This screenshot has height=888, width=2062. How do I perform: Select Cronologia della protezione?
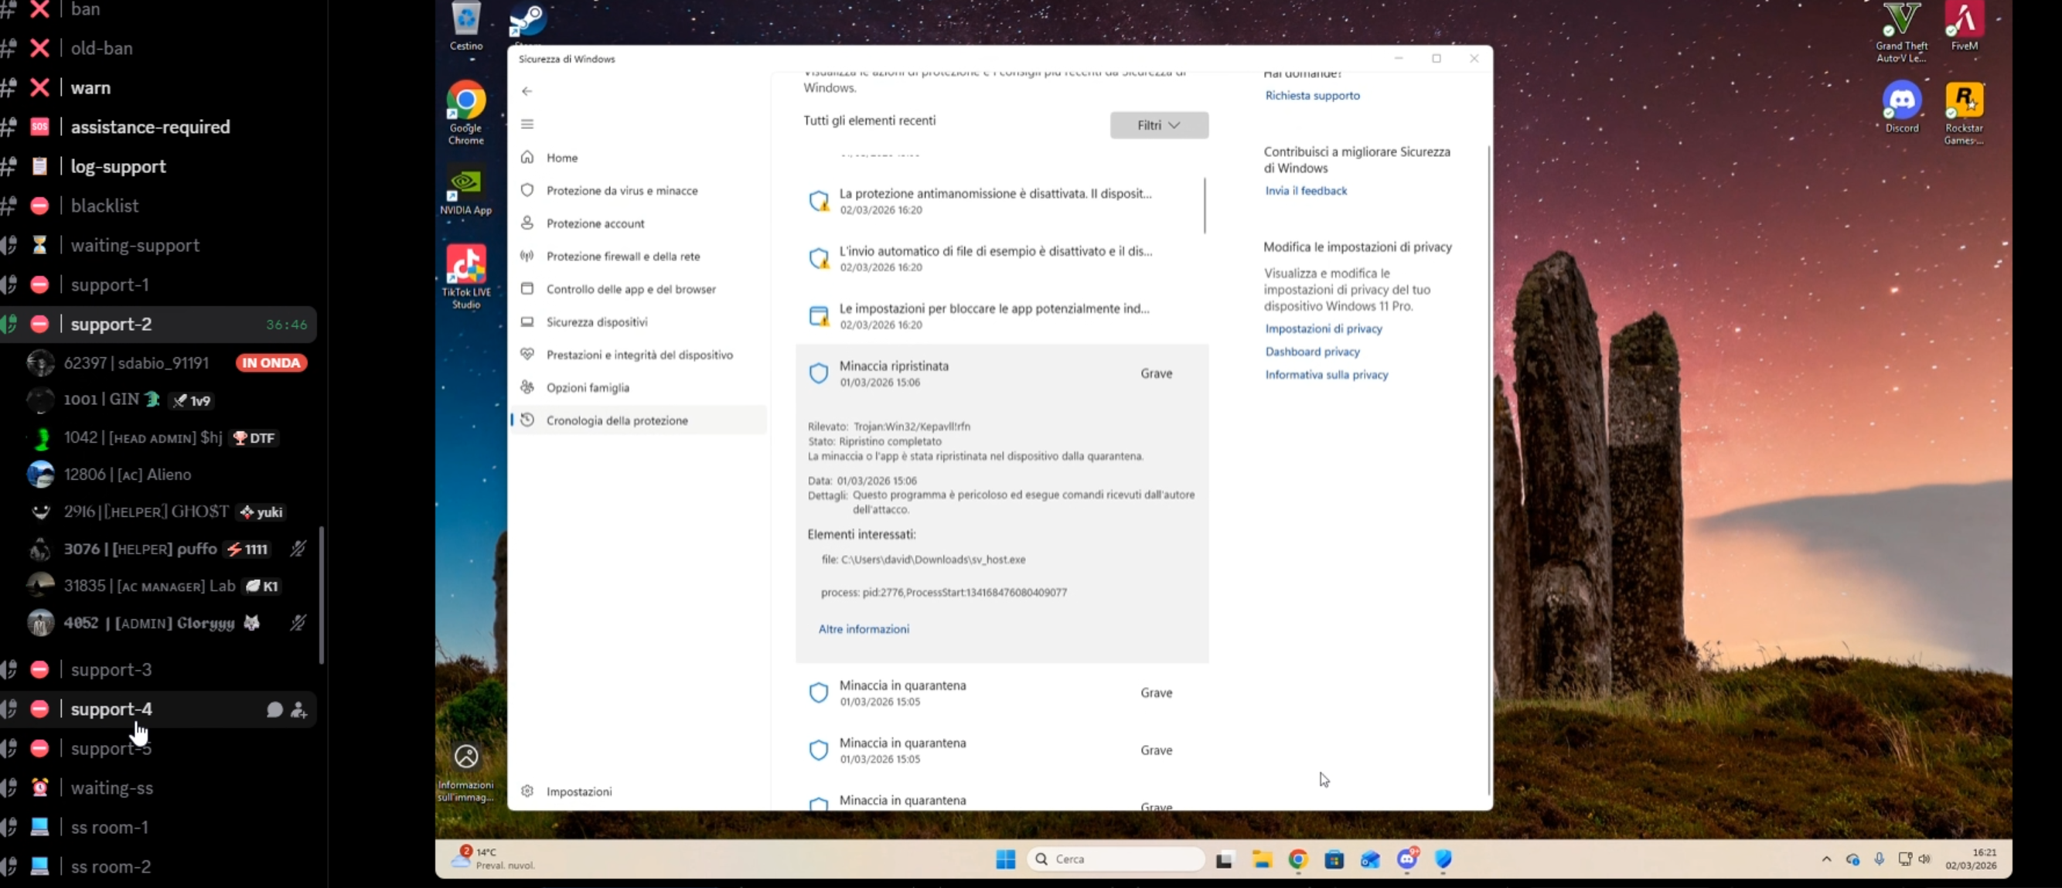(638, 420)
